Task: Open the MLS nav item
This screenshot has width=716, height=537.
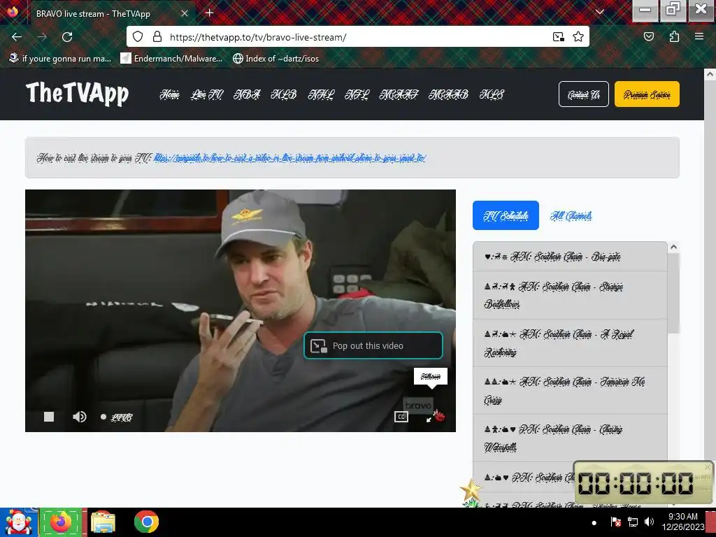Action: [492, 94]
